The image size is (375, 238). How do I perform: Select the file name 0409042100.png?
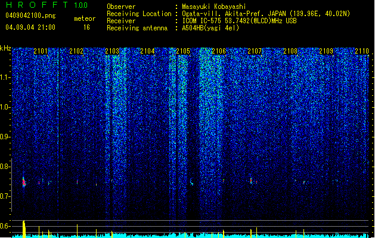click(30, 16)
